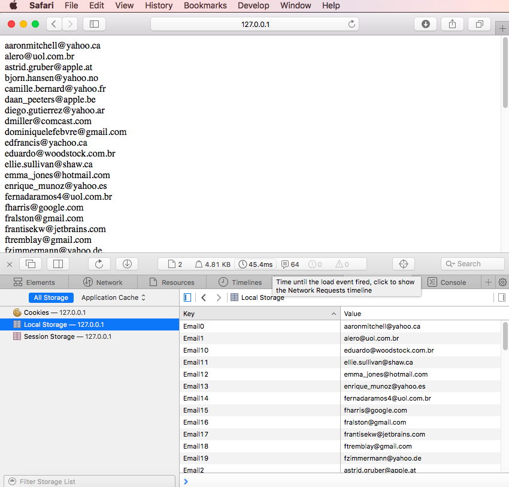509x487 pixels.
Task: Dock inspector to side of window
Action: [58, 264]
